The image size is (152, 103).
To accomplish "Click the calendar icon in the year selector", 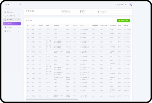I will click(x=81, y=12).
